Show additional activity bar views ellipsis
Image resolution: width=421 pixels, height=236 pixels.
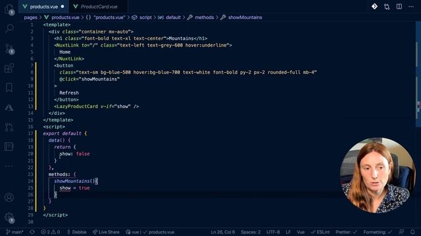9,166
